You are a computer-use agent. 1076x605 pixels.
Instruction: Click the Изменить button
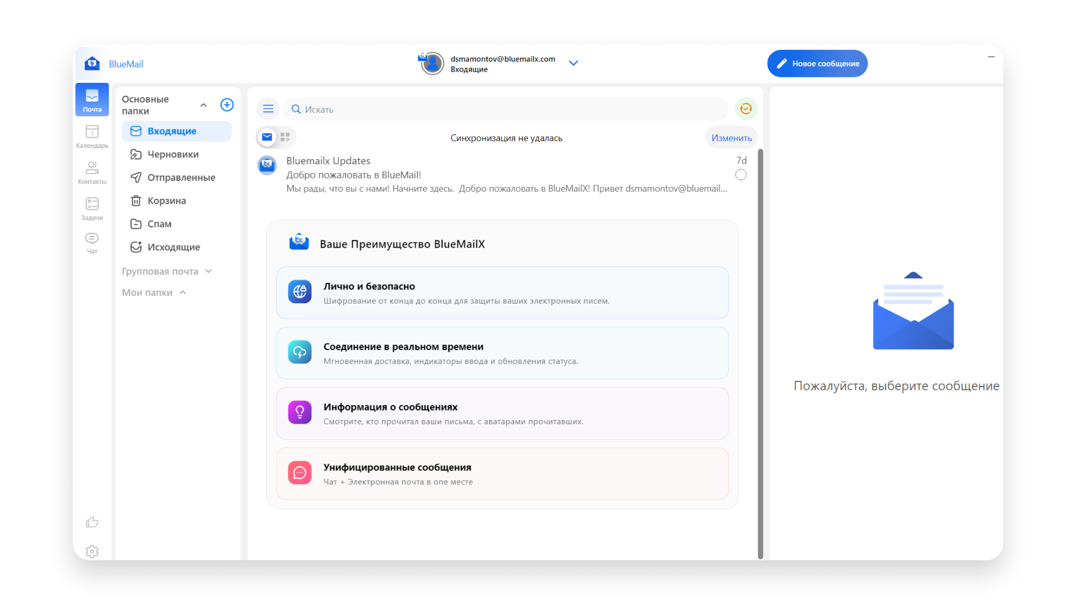click(731, 138)
